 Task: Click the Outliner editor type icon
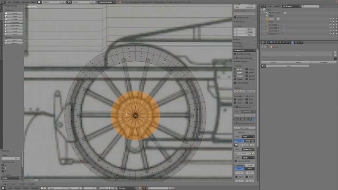(264, 6)
